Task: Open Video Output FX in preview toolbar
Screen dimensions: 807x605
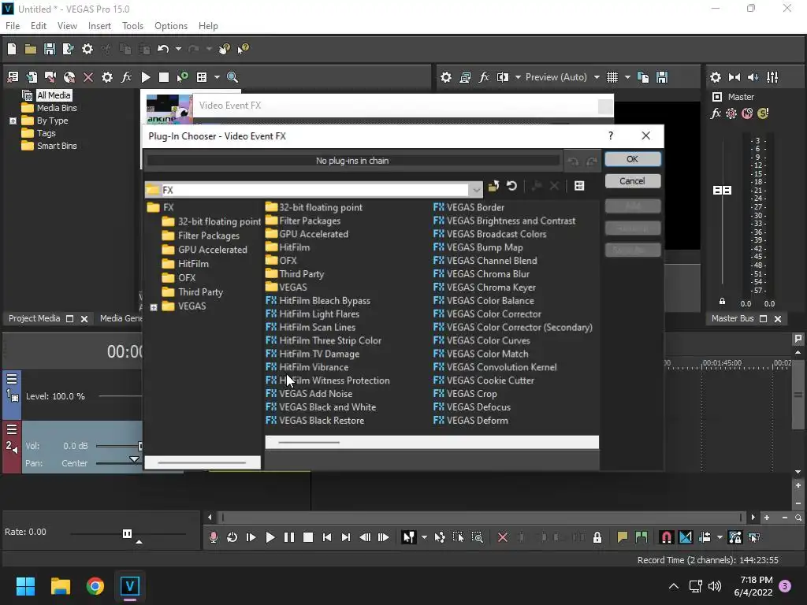Action: click(x=484, y=77)
